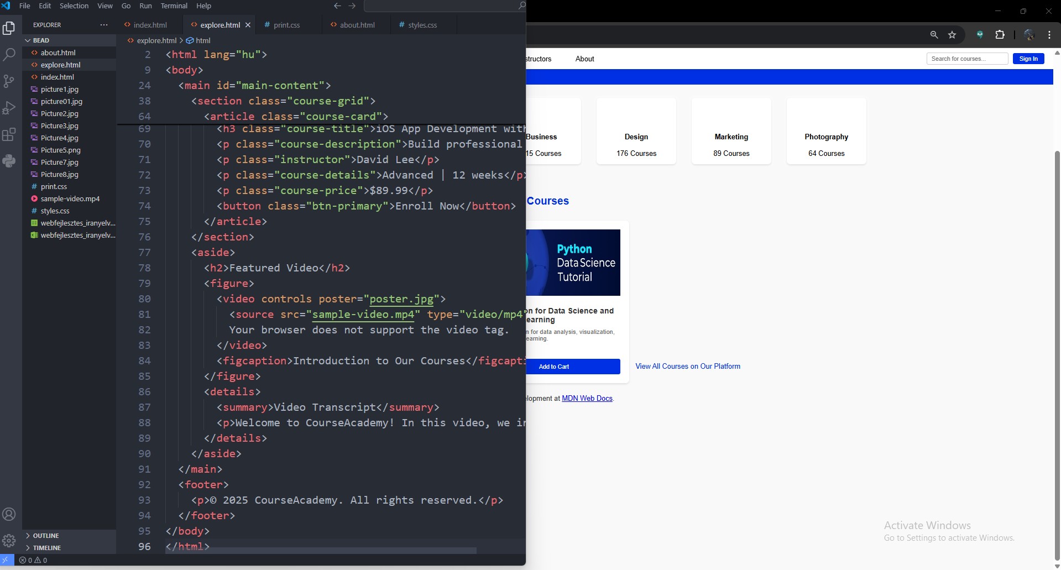This screenshot has height=570, width=1061.
Task: Click the editor horizontal scrollbar
Action: tap(321, 551)
